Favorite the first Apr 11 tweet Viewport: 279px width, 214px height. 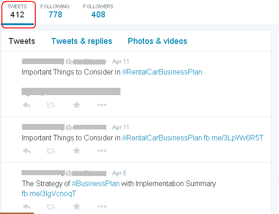point(76,105)
